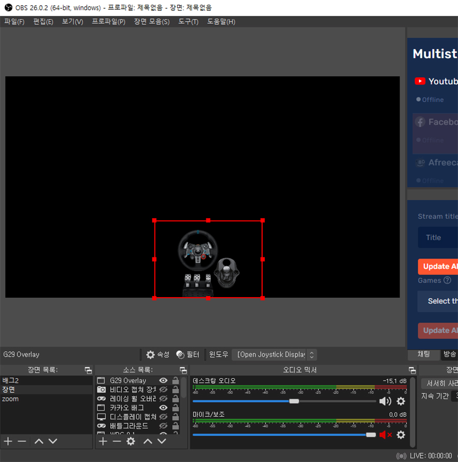Move the scene down in the scene list
The image size is (458, 462).
pos(53,441)
